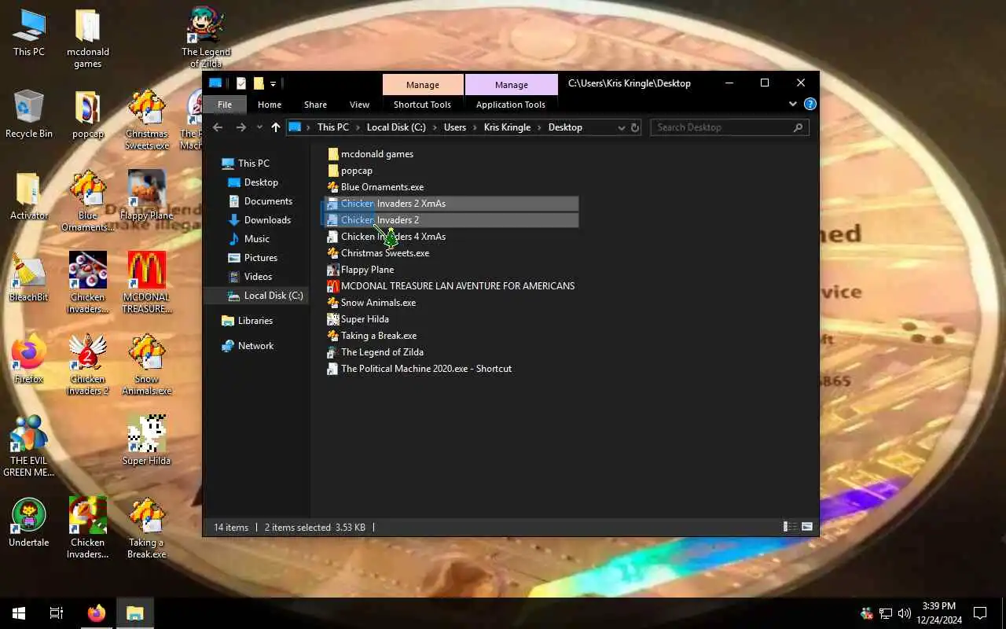Screen dimensions: 1006x629
Task: Click the Super Hilda desktop icon
Action: (x=146, y=440)
